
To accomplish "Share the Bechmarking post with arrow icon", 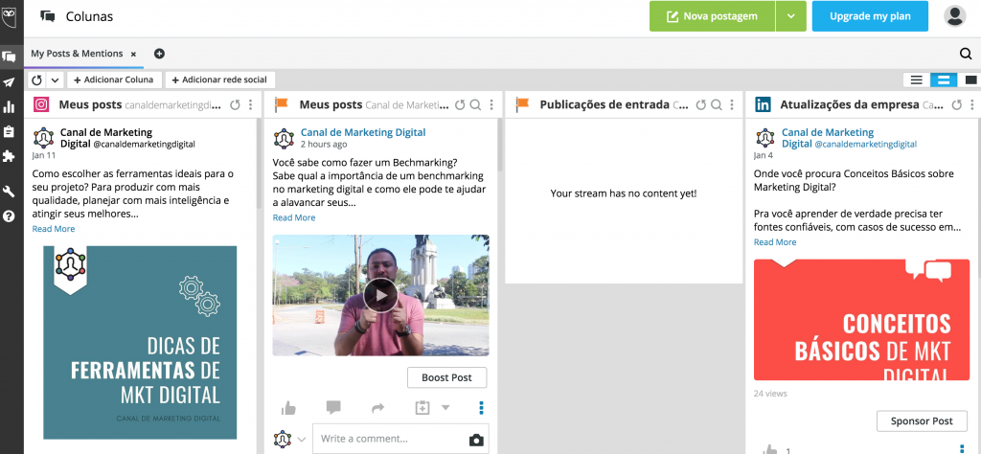I will point(377,408).
